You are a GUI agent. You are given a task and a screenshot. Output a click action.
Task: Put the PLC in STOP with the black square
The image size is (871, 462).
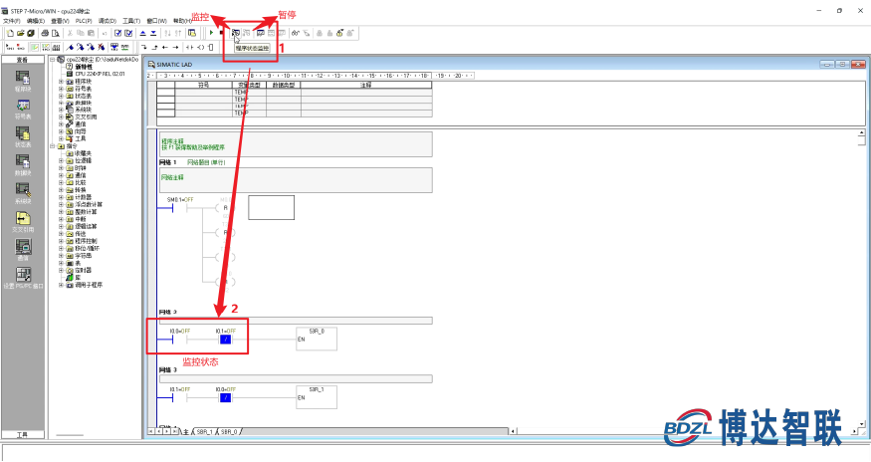click(222, 34)
